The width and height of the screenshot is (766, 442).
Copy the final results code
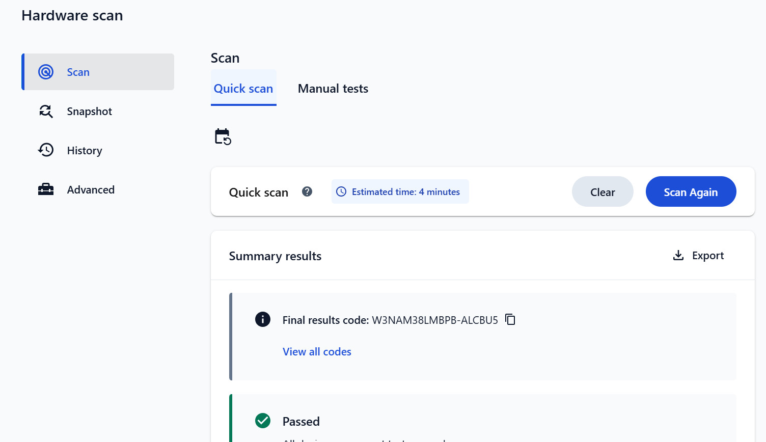pos(510,319)
